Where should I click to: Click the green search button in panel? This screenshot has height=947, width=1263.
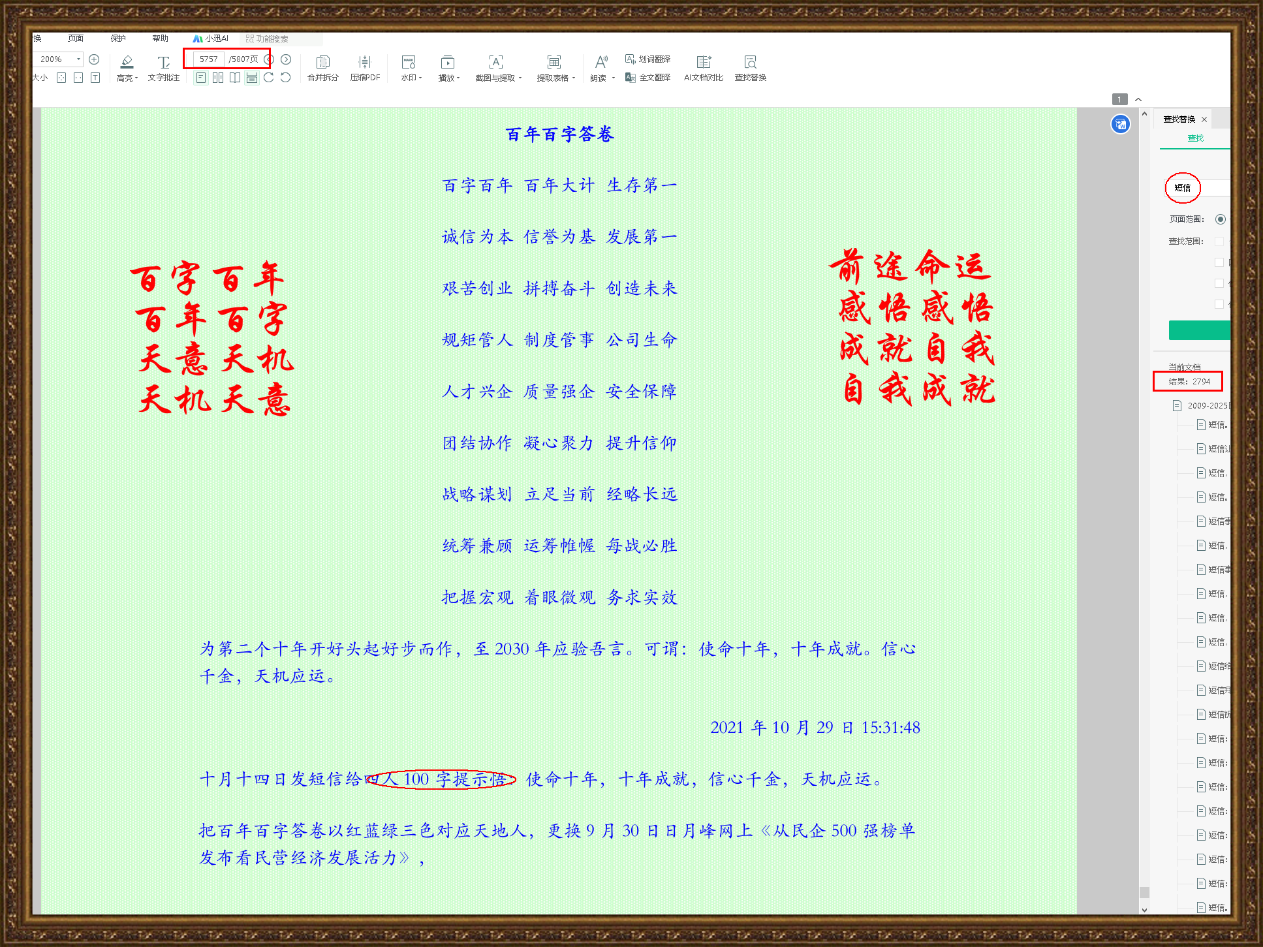coord(1200,330)
